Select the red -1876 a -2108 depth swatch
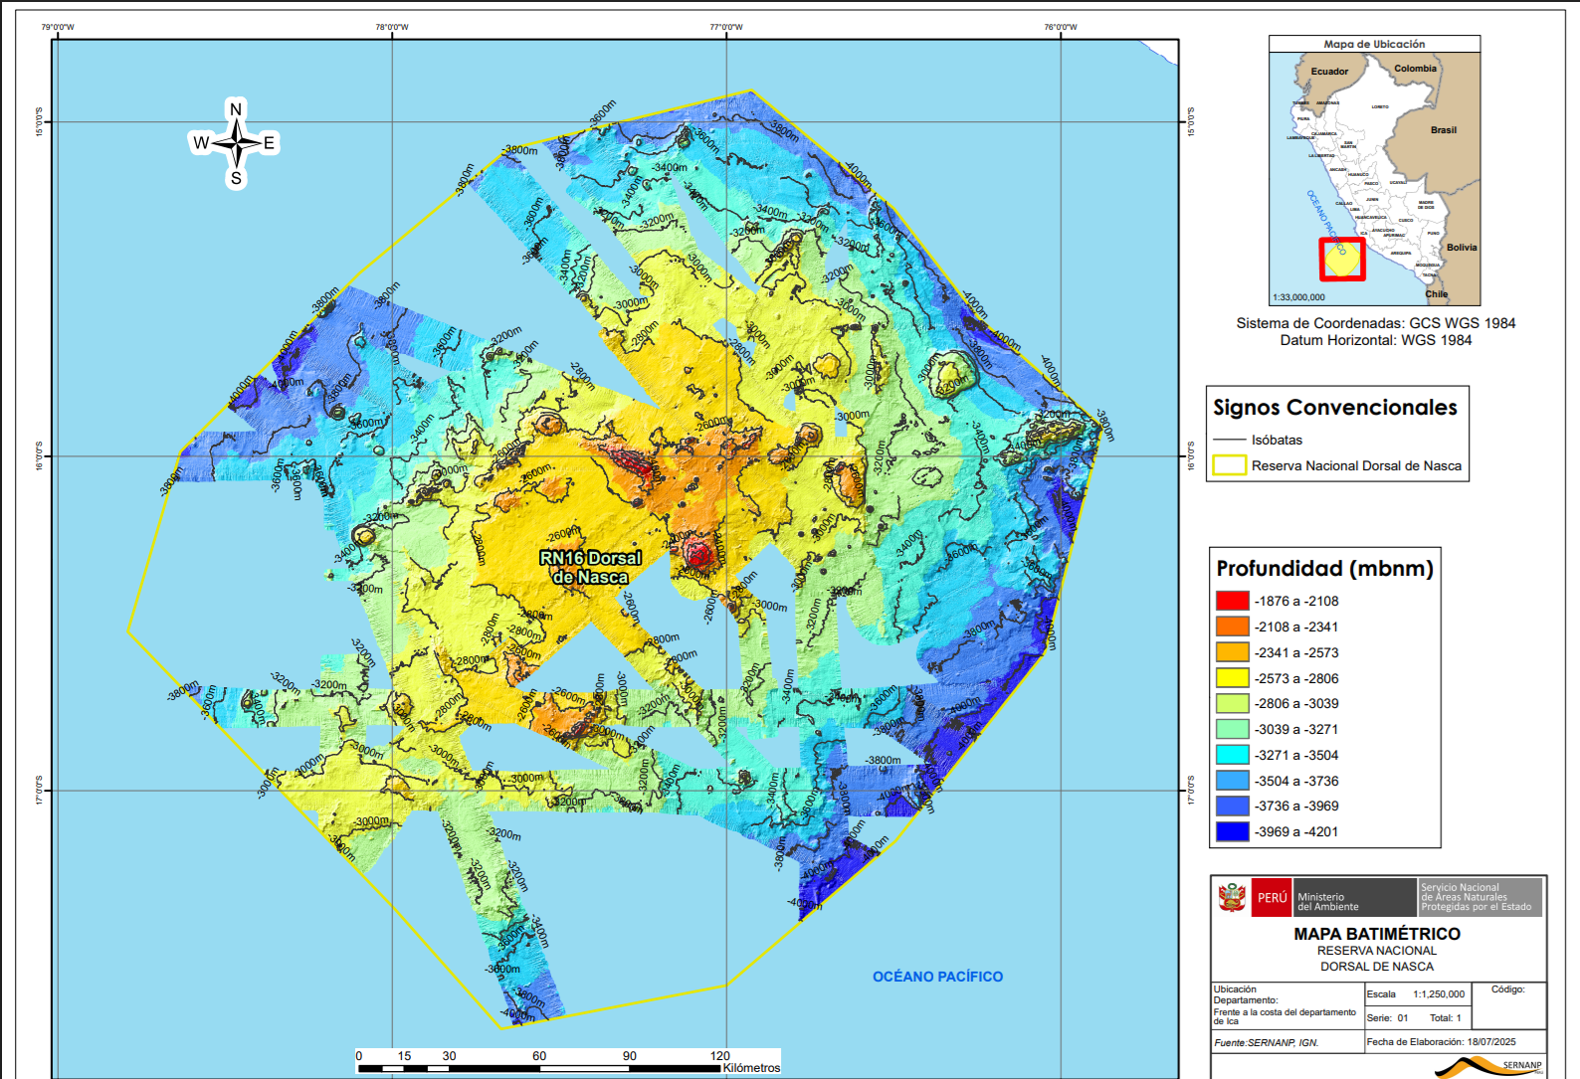Screen dimensions: 1580x1079 pos(1232,601)
